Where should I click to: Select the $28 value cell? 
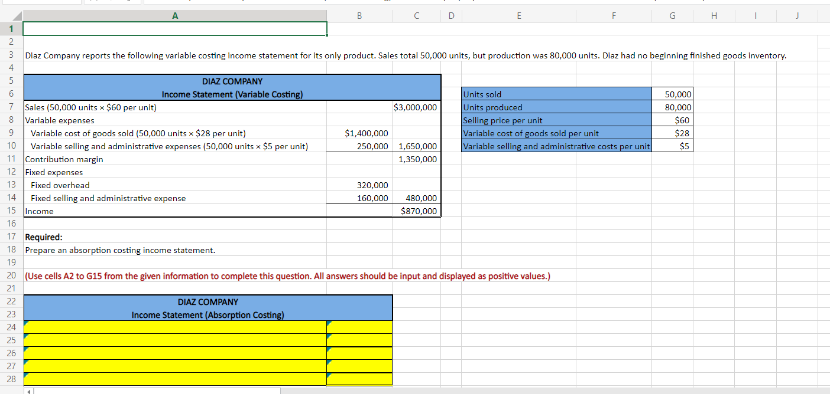(x=672, y=133)
